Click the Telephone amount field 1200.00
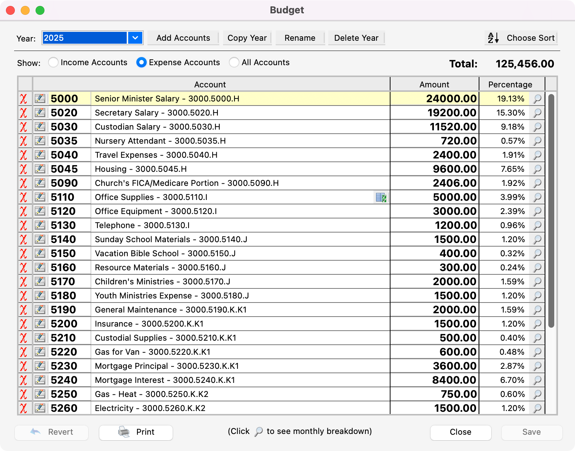575x451 pixels. point(434,225)
